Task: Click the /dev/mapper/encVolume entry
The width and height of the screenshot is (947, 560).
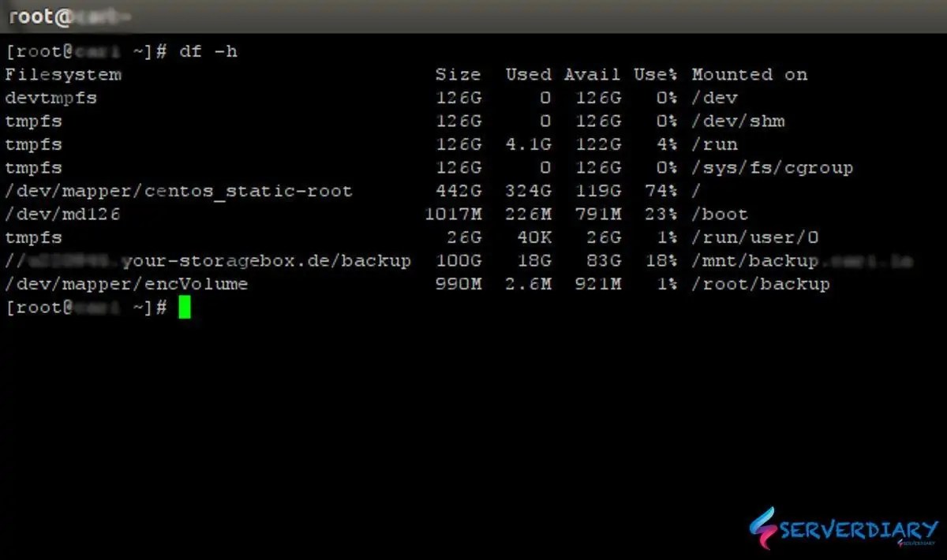Action: pos(126,284)
